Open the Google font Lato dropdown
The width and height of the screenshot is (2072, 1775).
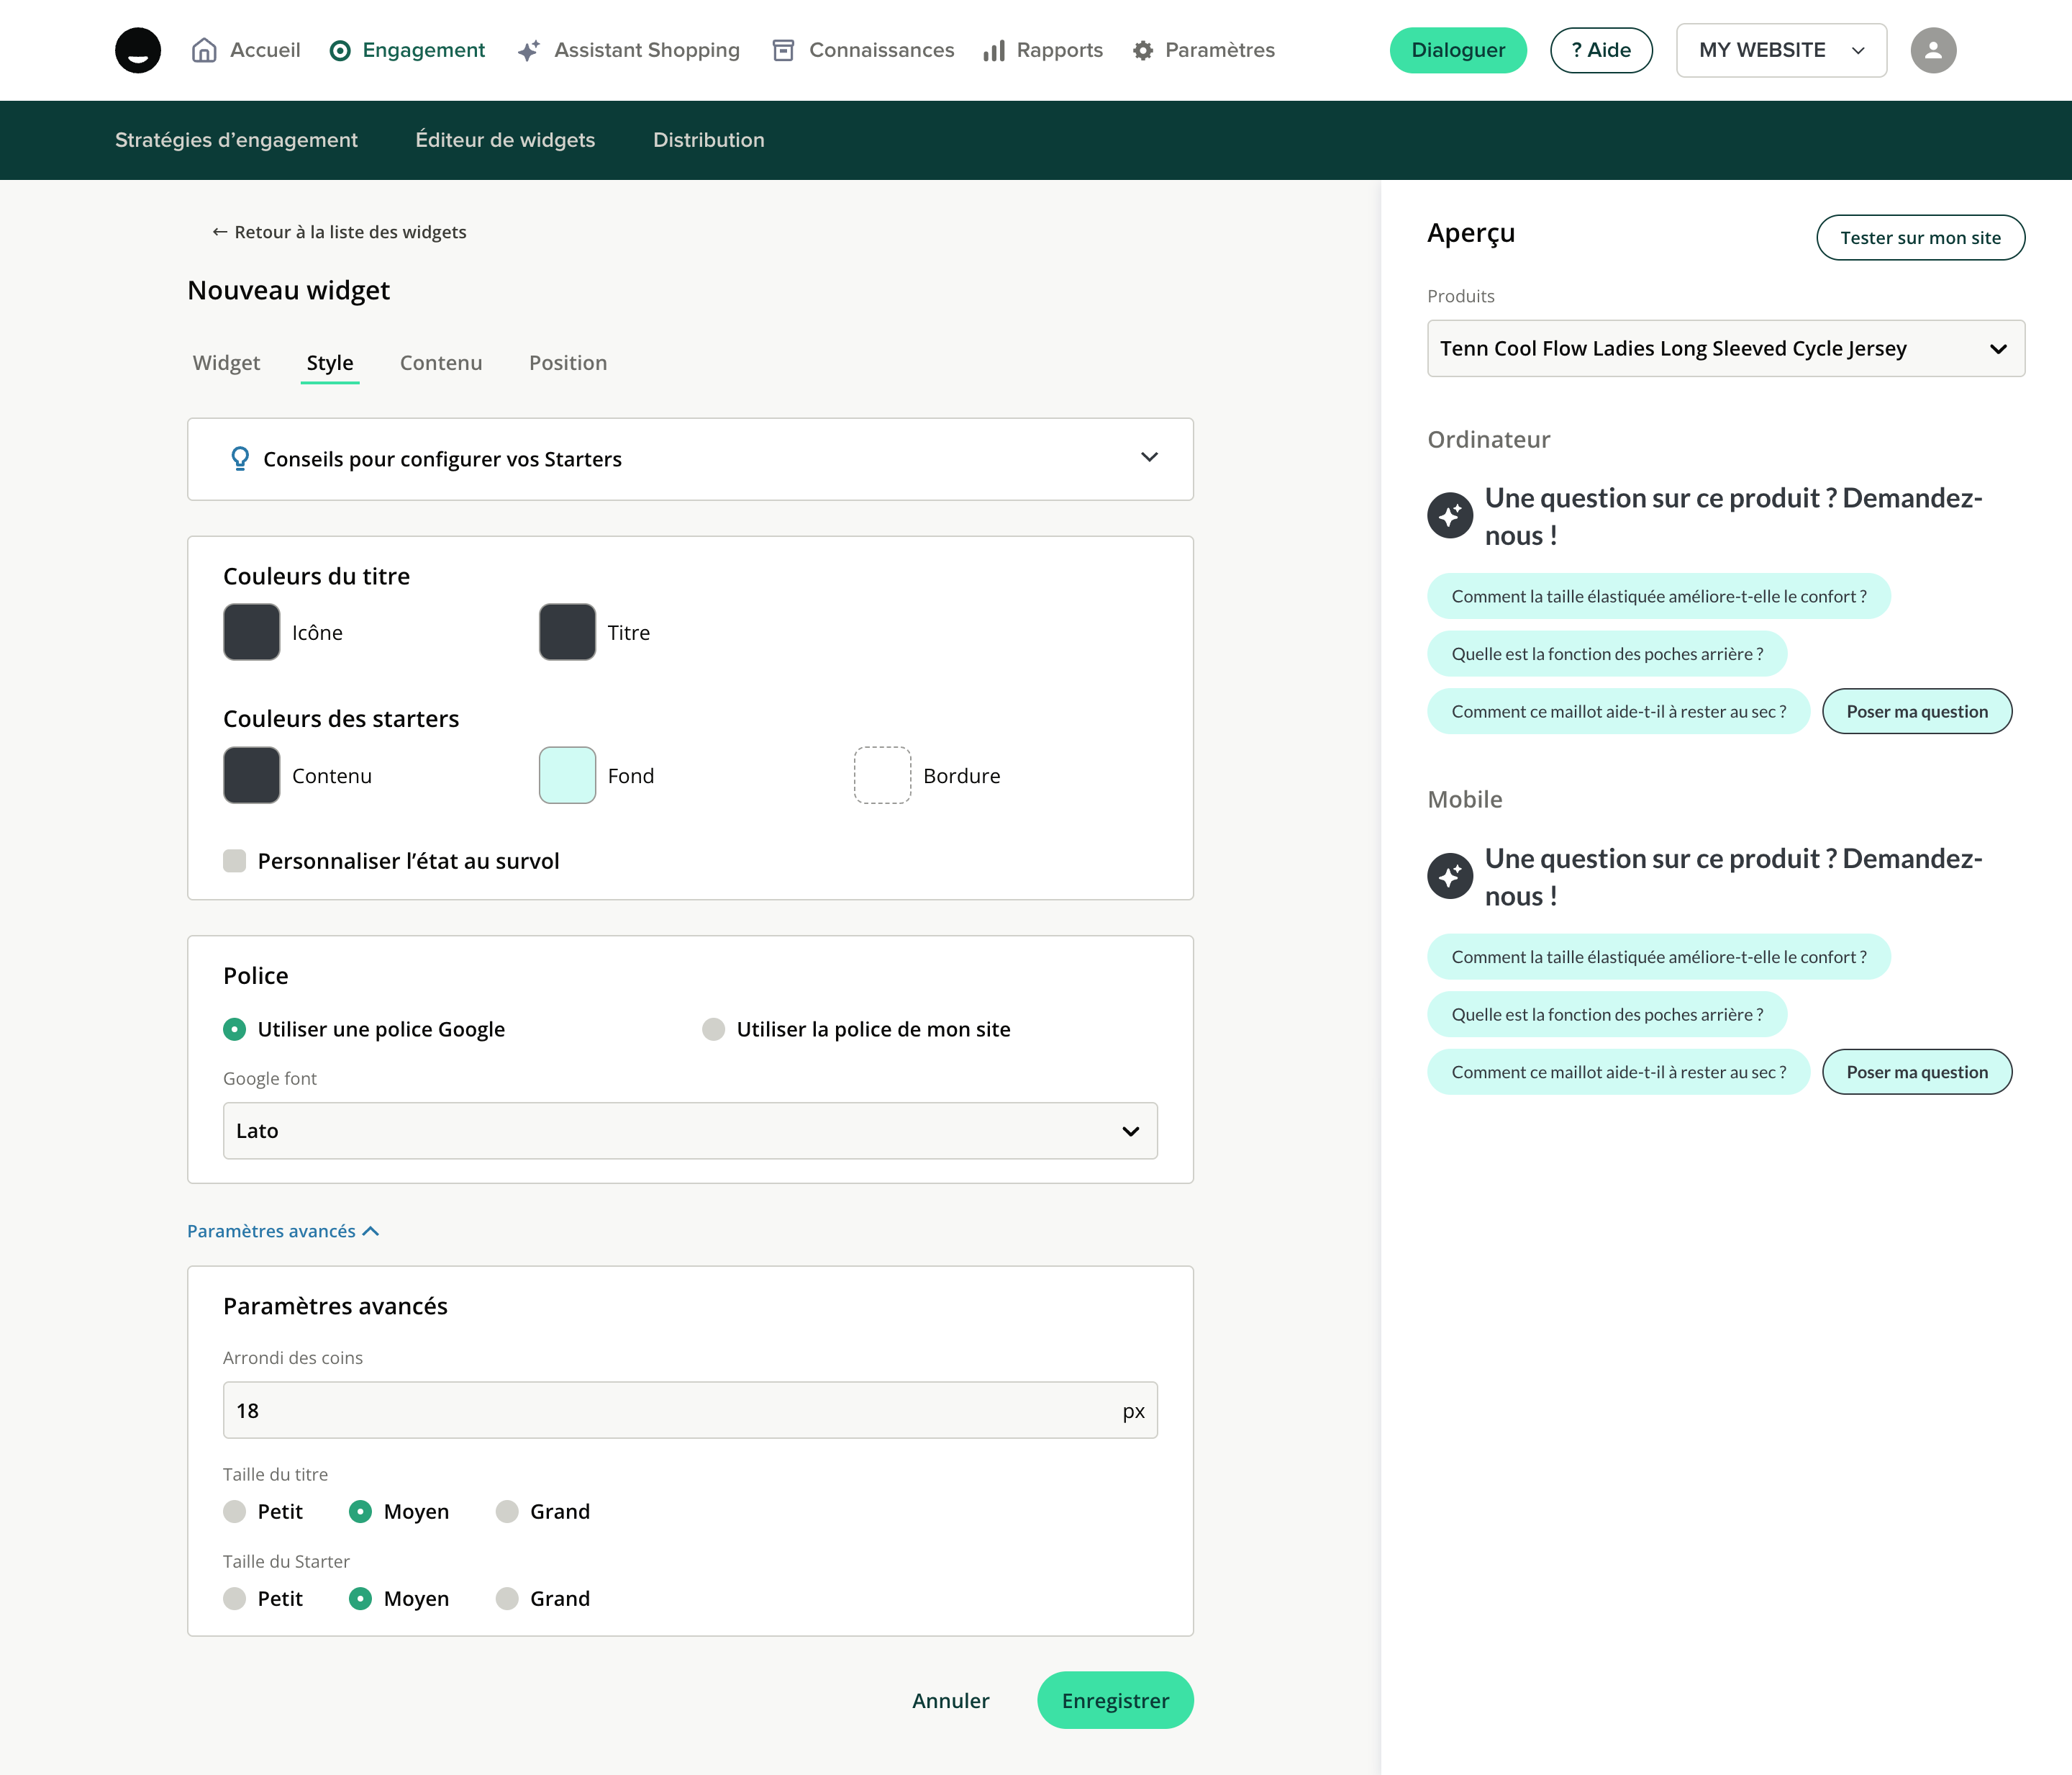[x=690, y=1131]
